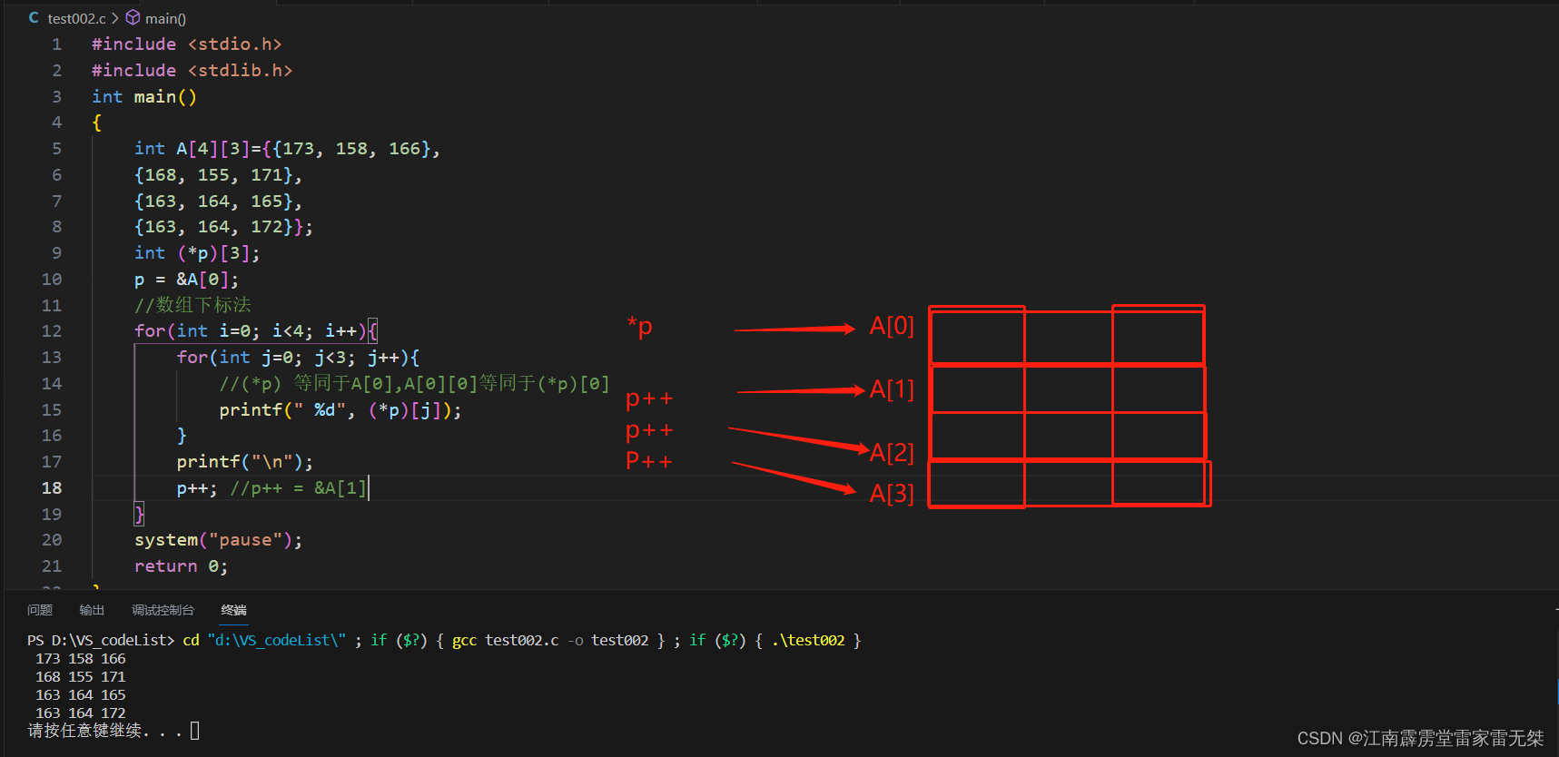Screen dimensions: 1559x757
Task: Click line number 9 in the gutter
Action: pyautogui.click(x=56, y=253)
